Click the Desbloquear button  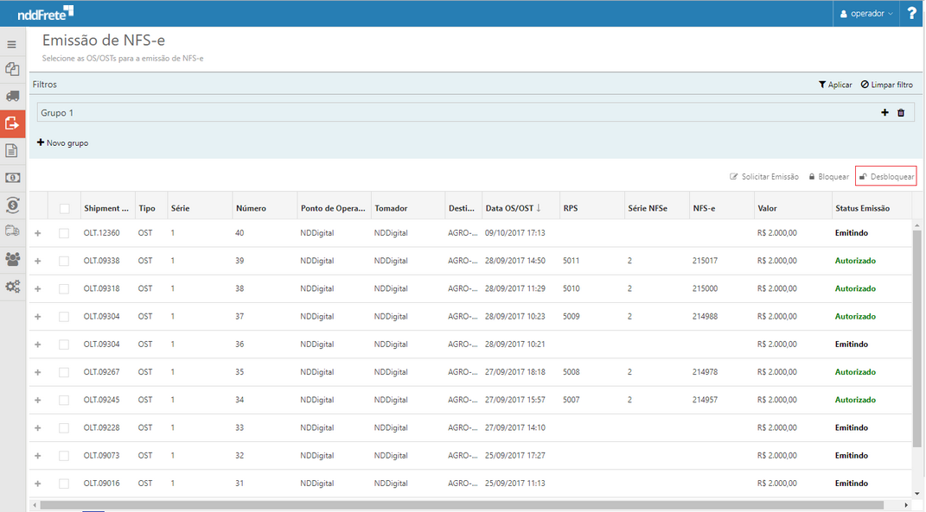click(885, 176)
